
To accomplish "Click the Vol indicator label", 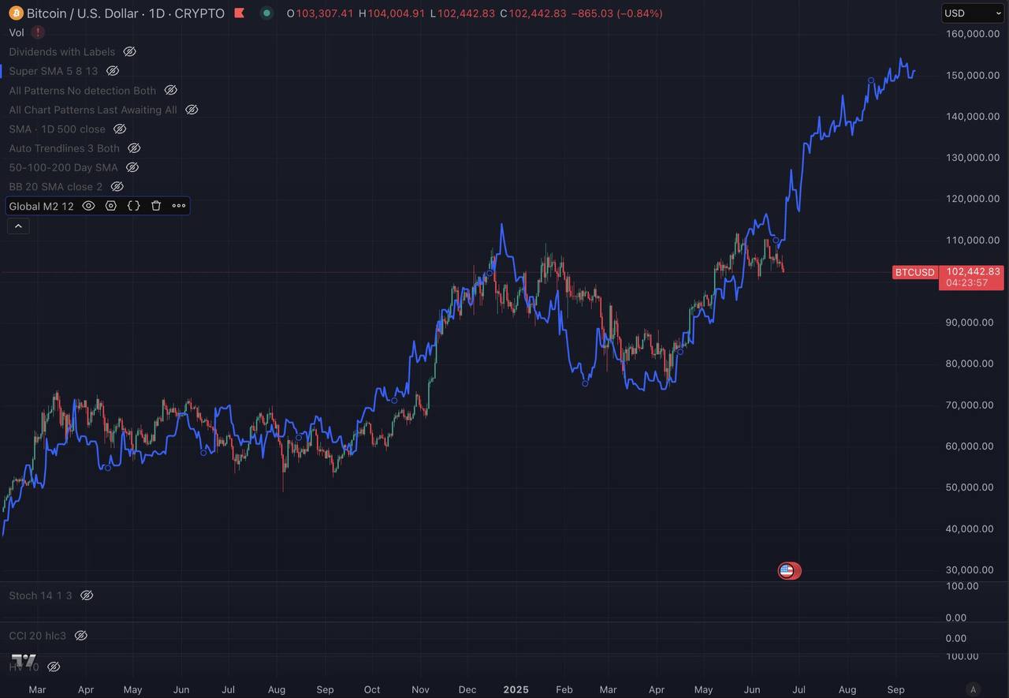I will point(17,32).
